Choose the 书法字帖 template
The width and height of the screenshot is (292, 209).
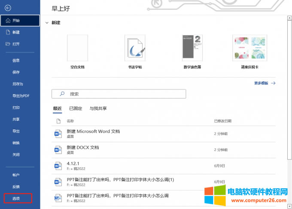(135, 49)
